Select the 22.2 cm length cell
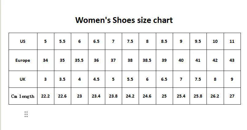This screenshot has width=247, height=130. (45, 96)
